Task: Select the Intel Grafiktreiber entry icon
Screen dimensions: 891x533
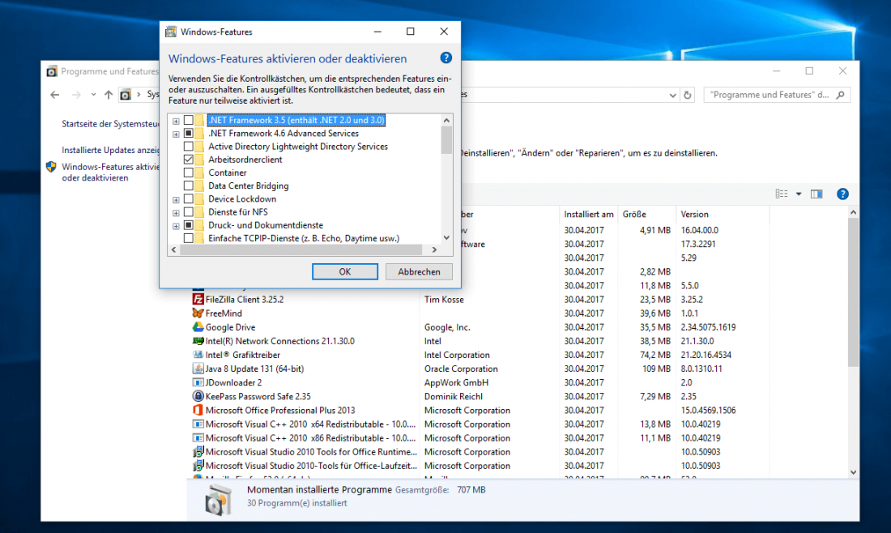Action: [x=195, y=355]
